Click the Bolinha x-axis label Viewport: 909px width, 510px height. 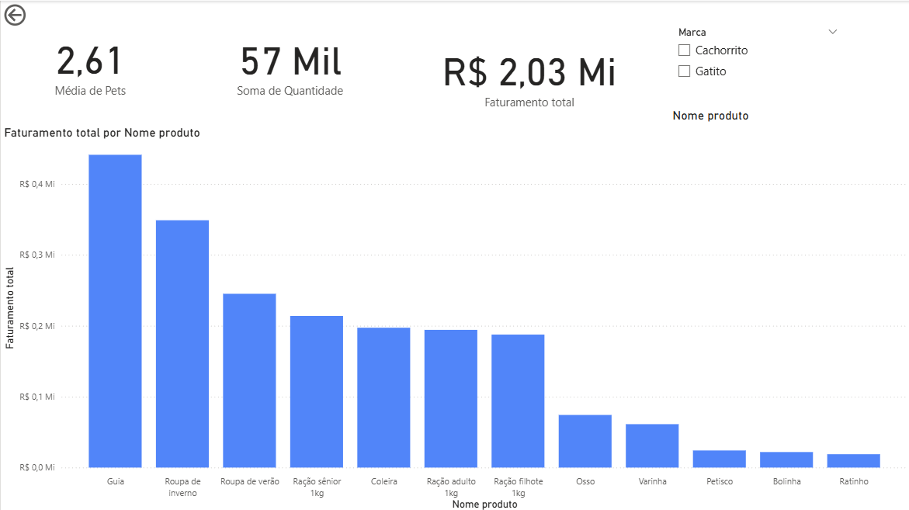pos(786,481)
